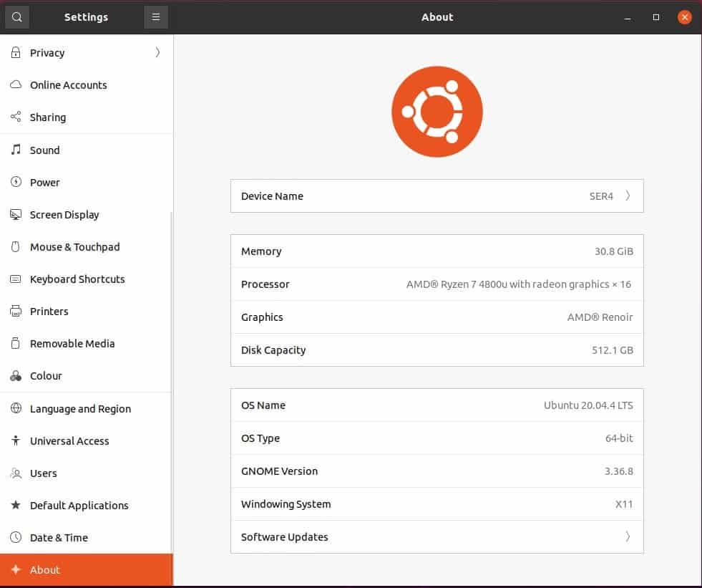The height and width of the screenshot is (588, 702).
Task: Open the hamburger menu button
Action: pyautogui.click(x=156, y=17)
